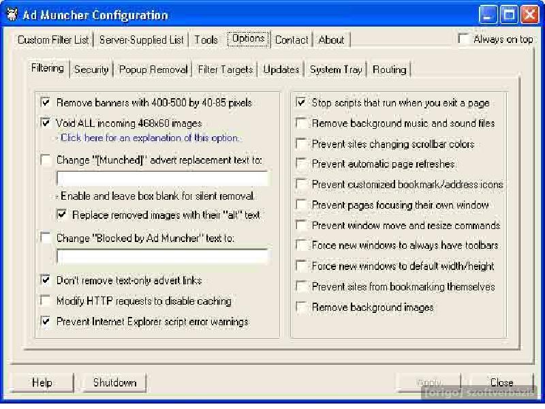This screenshot has height=409, width=545.
Task: Uncheck Replace removed images with their "alt" text
Action: 62,215
